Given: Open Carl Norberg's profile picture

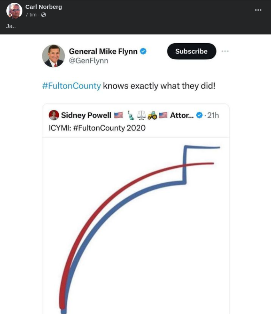Looking at the screenshot, I should point(14,11).
